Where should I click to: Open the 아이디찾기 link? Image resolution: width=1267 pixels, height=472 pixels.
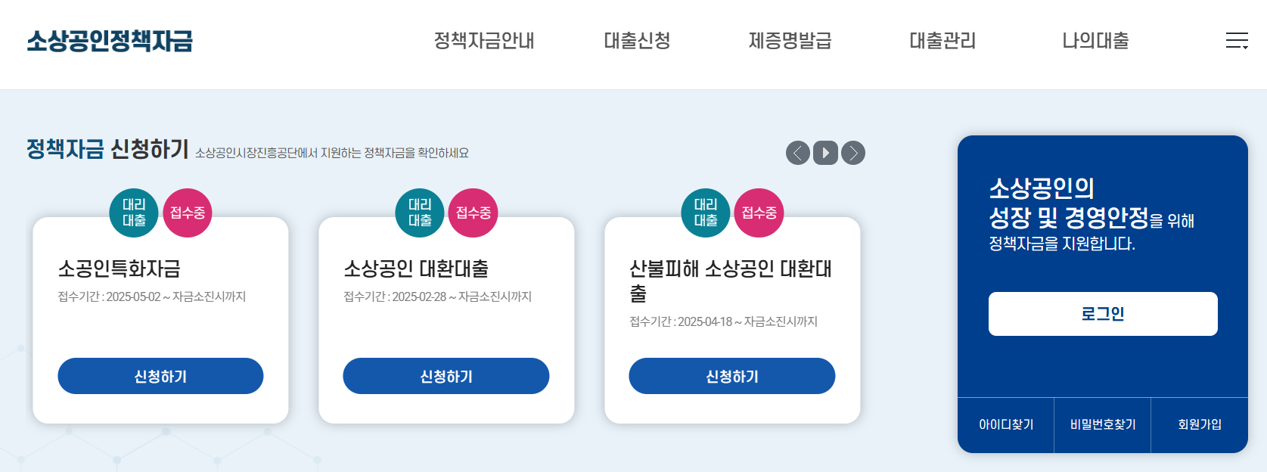[x=1005, y=425]
